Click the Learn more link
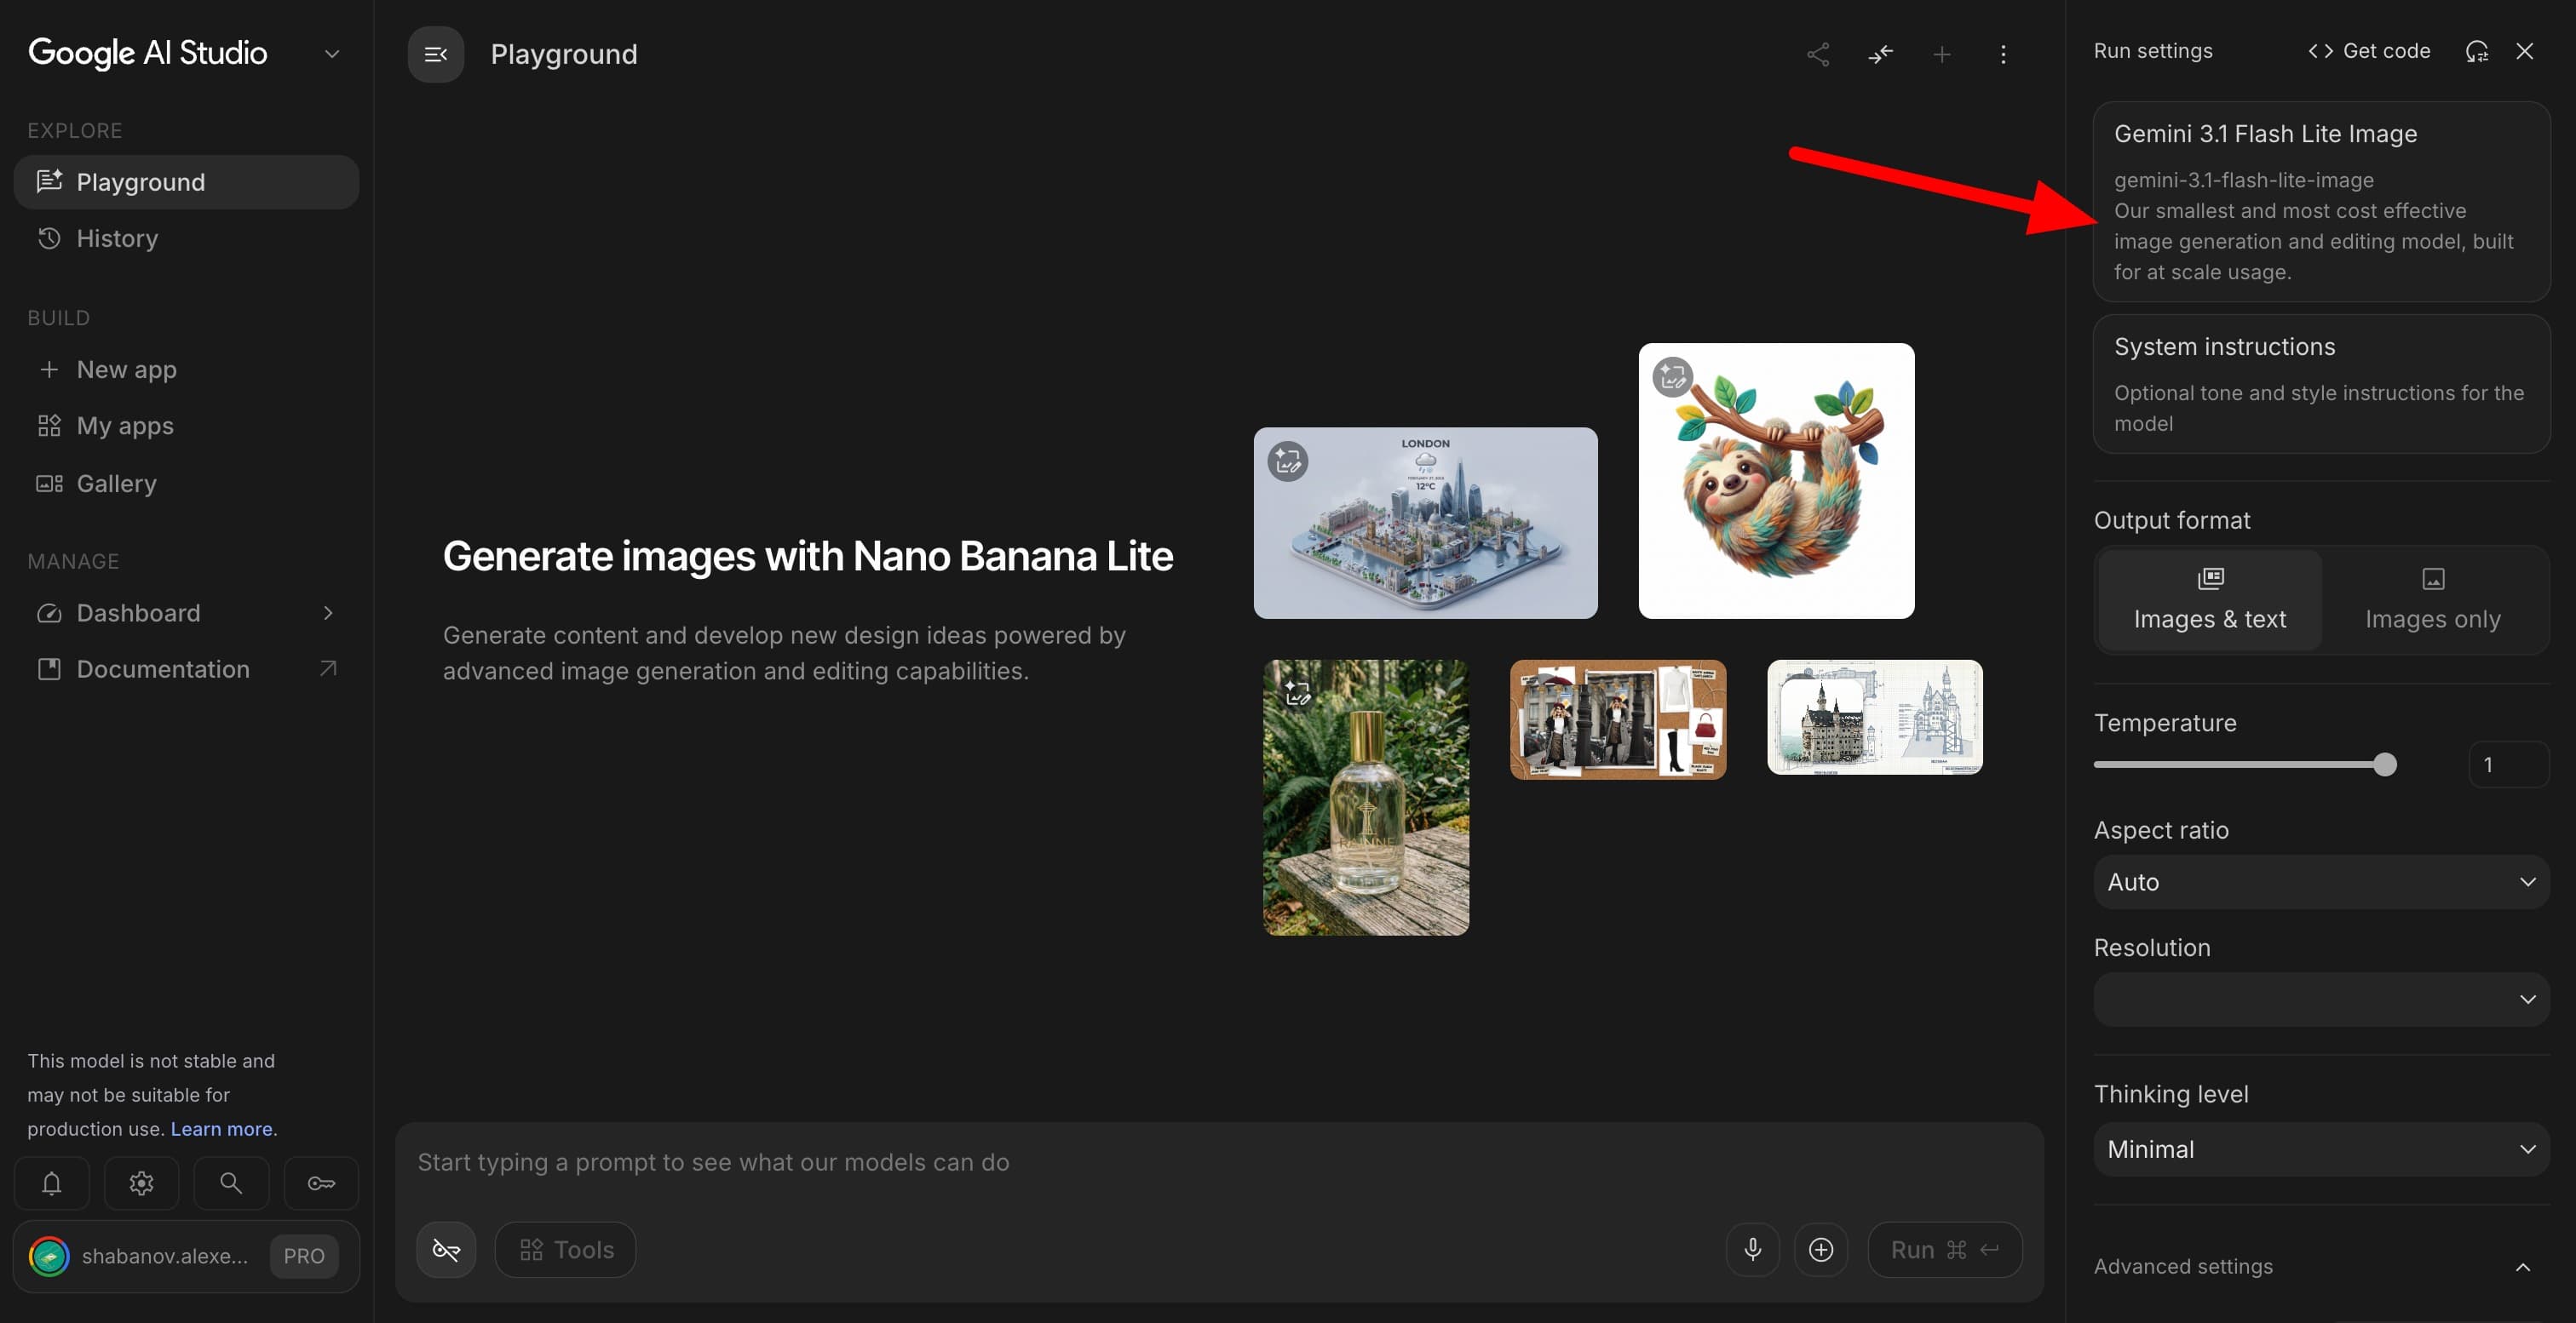Screen dimensions: 2576x1323 coord(221,1128)
